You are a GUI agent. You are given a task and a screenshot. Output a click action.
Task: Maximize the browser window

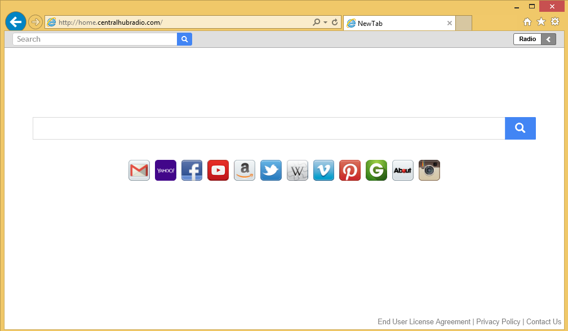point(532,7)
